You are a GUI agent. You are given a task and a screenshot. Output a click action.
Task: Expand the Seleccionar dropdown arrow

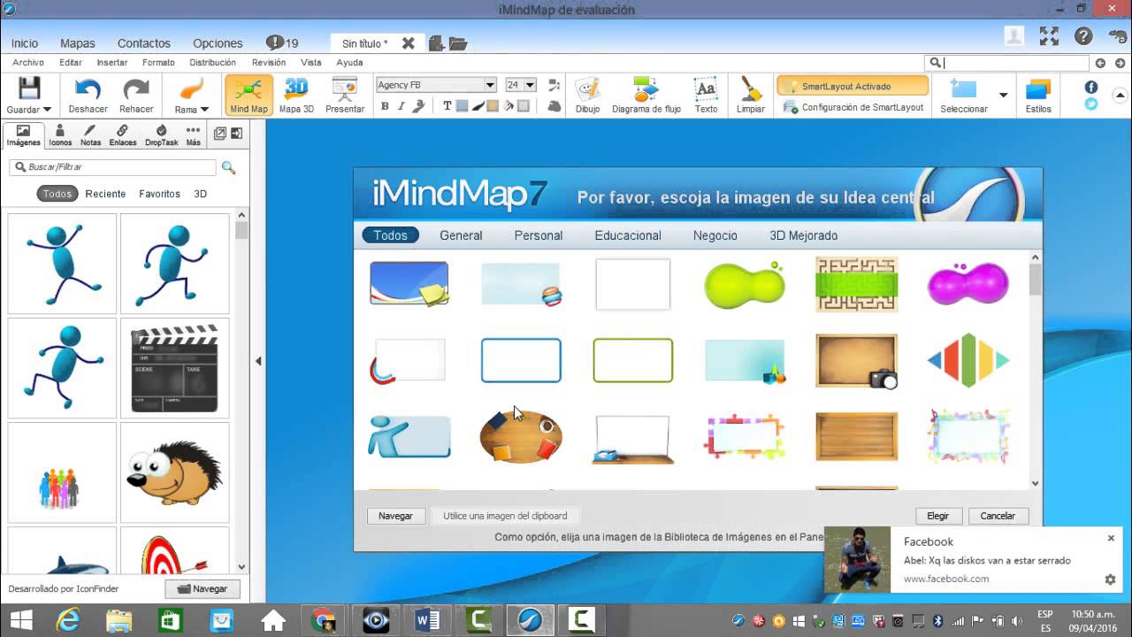[x=1003, y=95]
